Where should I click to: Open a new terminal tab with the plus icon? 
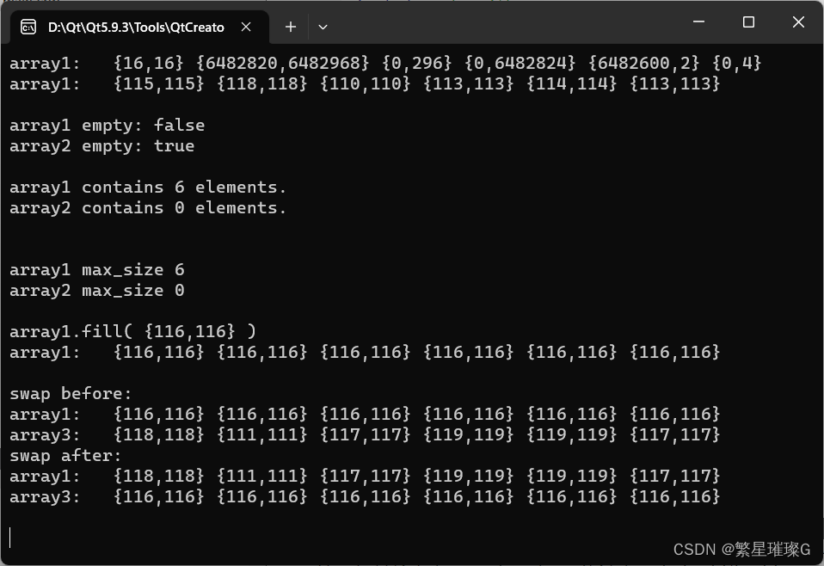click(x=291, y=27)
